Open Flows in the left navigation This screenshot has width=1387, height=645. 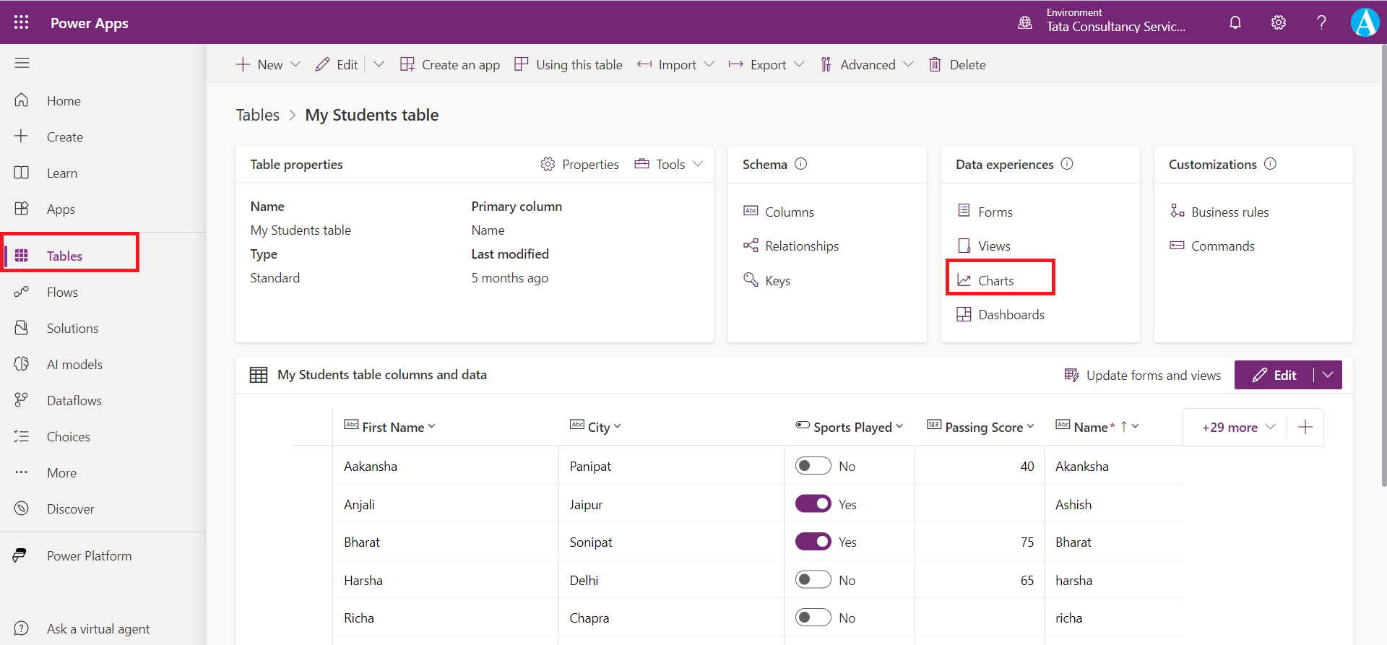click(62, 292)
